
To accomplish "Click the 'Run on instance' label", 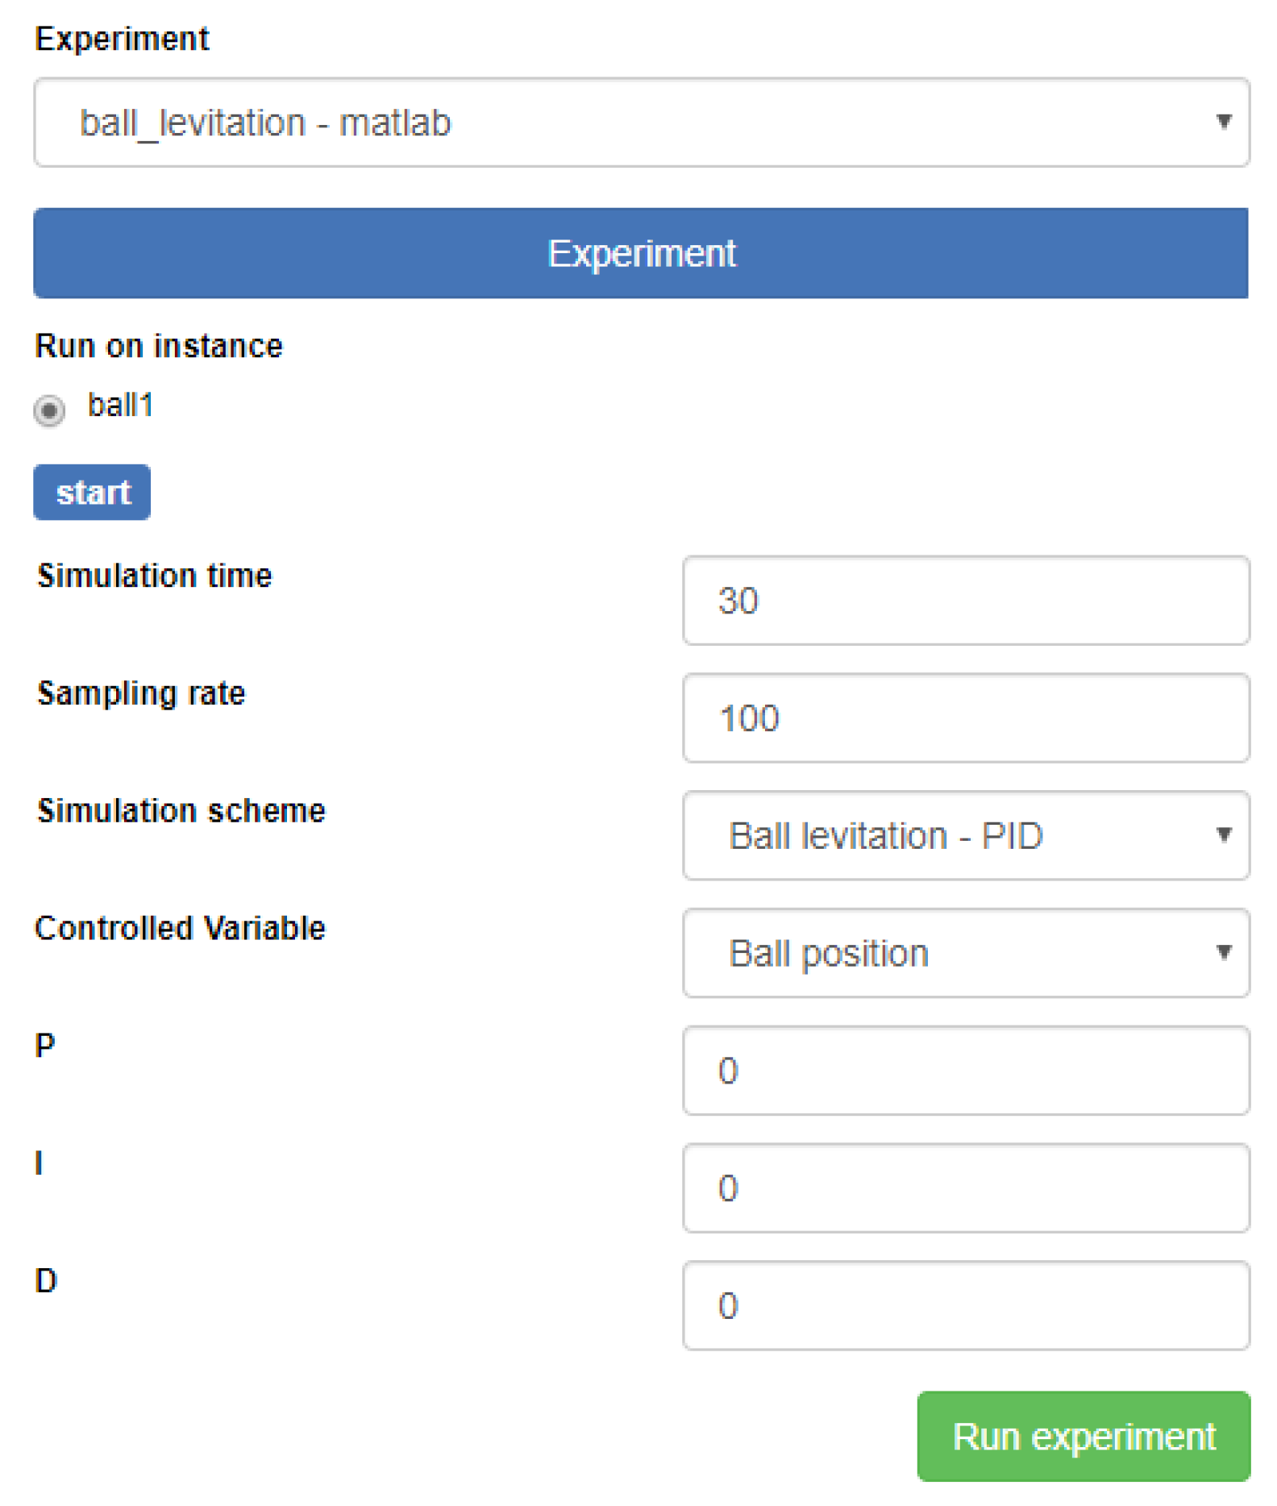I will [159, 346].
